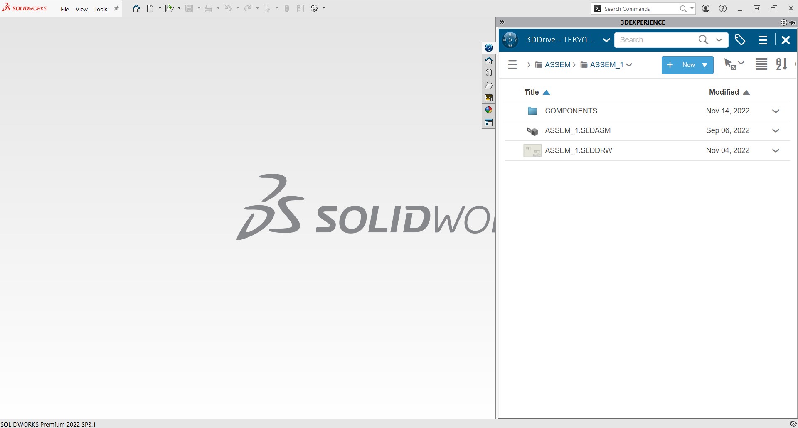The image size is (798, 428).
Task: Click the tag icon in 3DDrive header
Action: pos(740,40)
